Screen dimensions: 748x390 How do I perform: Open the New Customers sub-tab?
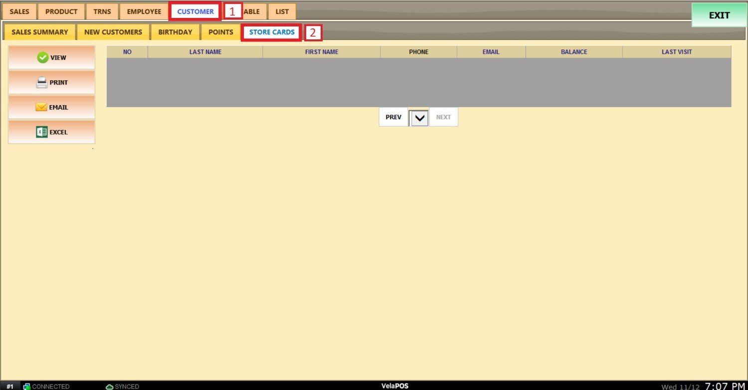(113, 32)
